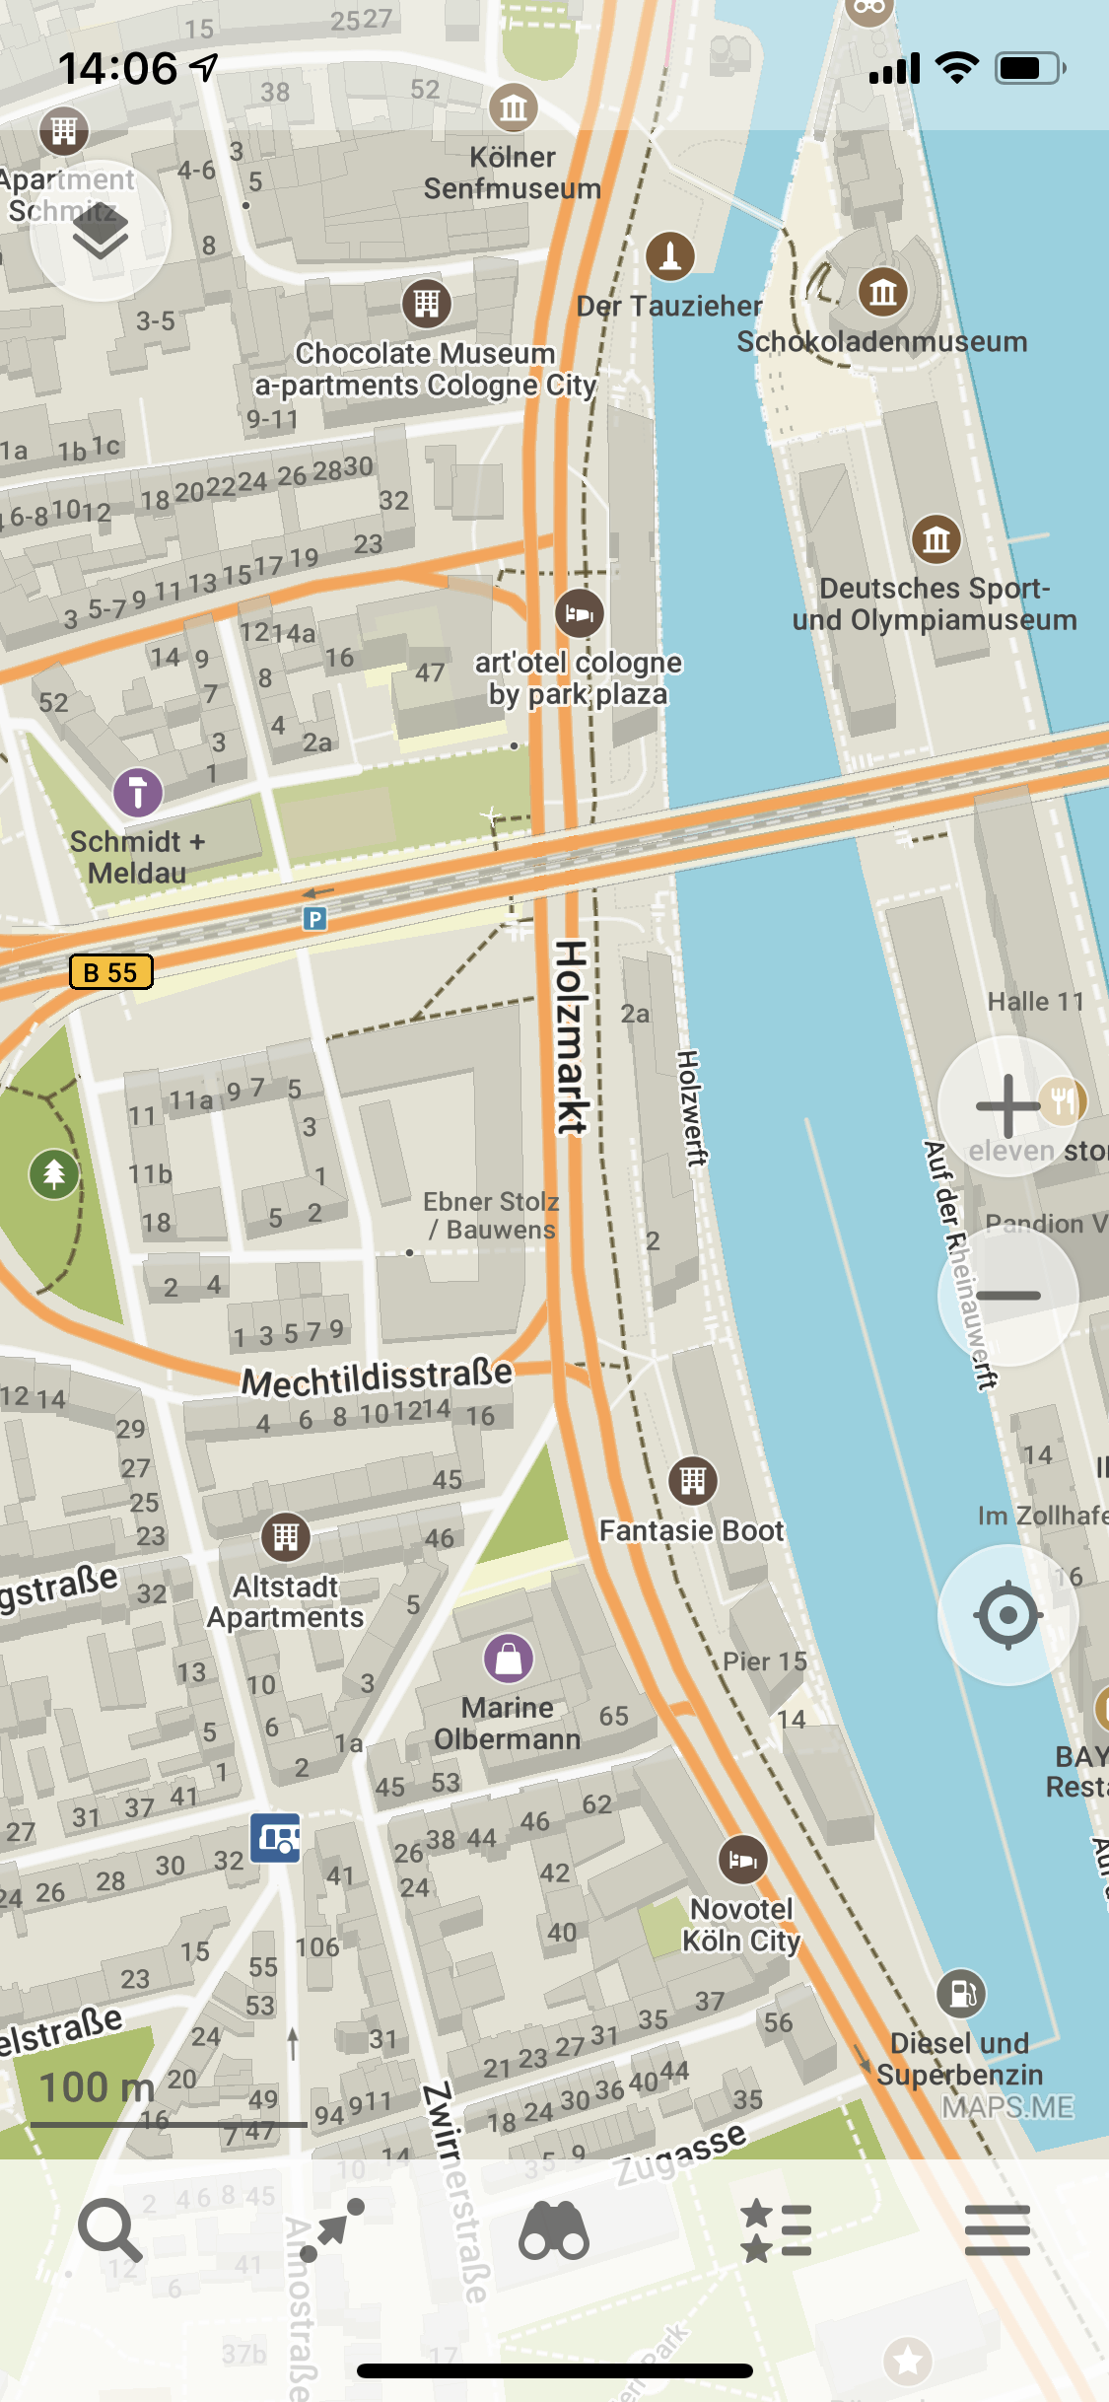Screen dimensions: 1109x2402
Task: Select art'otel cologne hotel marker
Action: click(x=580, y=614)
